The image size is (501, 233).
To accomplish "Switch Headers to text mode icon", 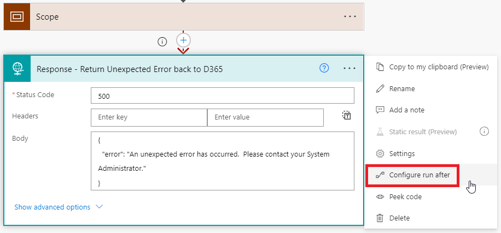I will pyautogui.click(x=346, y=115).
